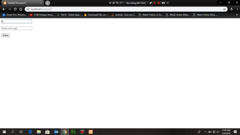Open Windows taskbar search
The height and width of the screenshot is (135, 240).
click(x=13, y=132)
